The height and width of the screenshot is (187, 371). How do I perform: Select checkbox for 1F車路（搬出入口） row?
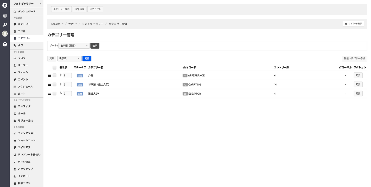(x=55, y=84)
